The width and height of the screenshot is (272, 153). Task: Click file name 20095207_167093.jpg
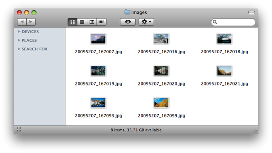(99, 115)
